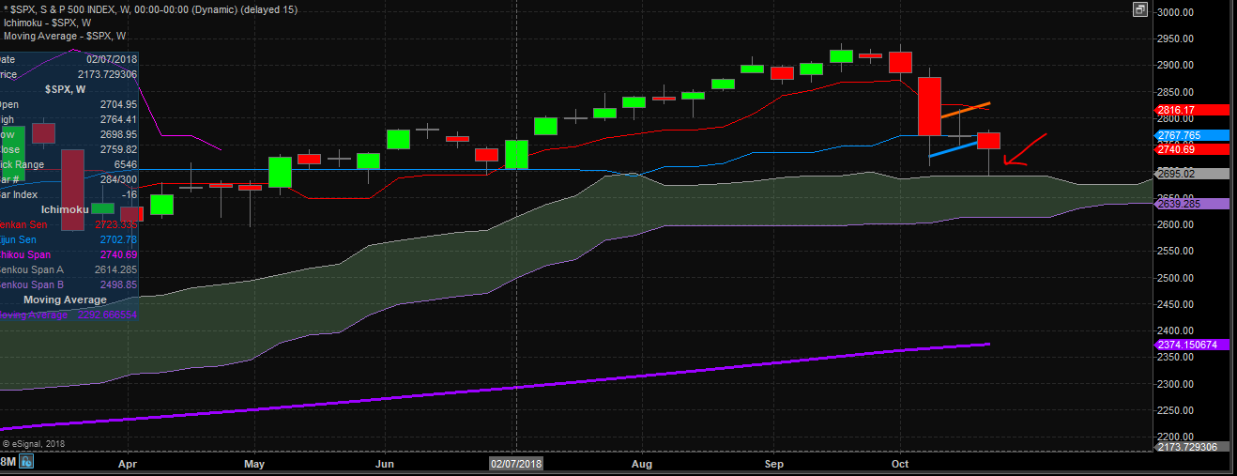
Task: Click the Kijun Sen value 2702.78
Action: pyautogui.click(x=117, y=239)
